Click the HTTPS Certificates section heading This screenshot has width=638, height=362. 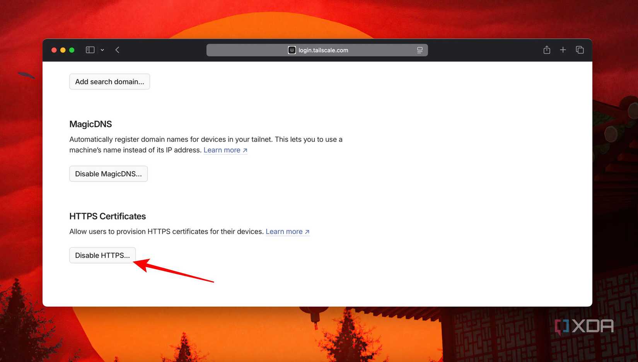(107, 216)
